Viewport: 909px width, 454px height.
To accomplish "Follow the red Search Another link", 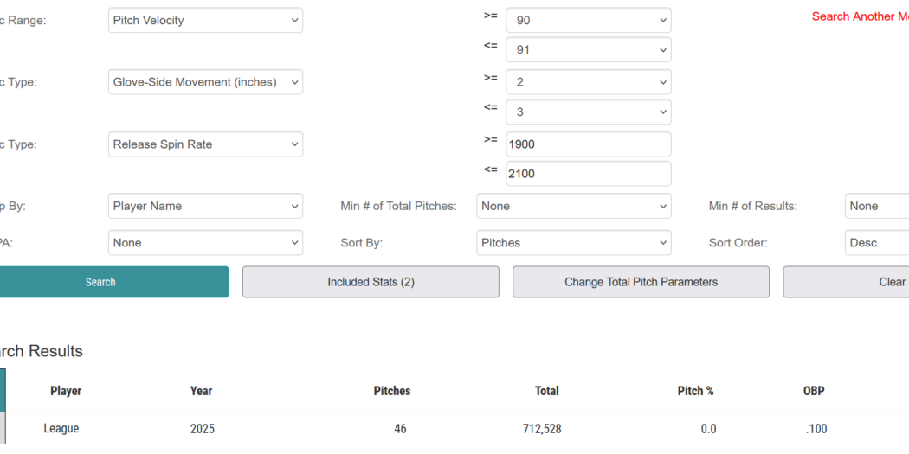I will [x=859, y=16].
